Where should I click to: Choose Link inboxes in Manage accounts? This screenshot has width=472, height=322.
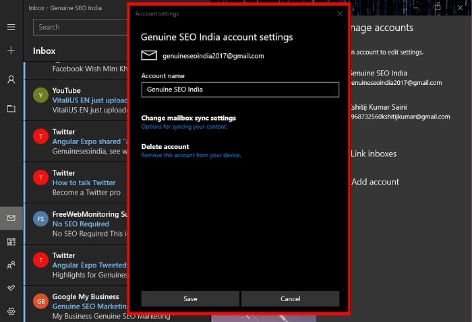coord(374,154)
